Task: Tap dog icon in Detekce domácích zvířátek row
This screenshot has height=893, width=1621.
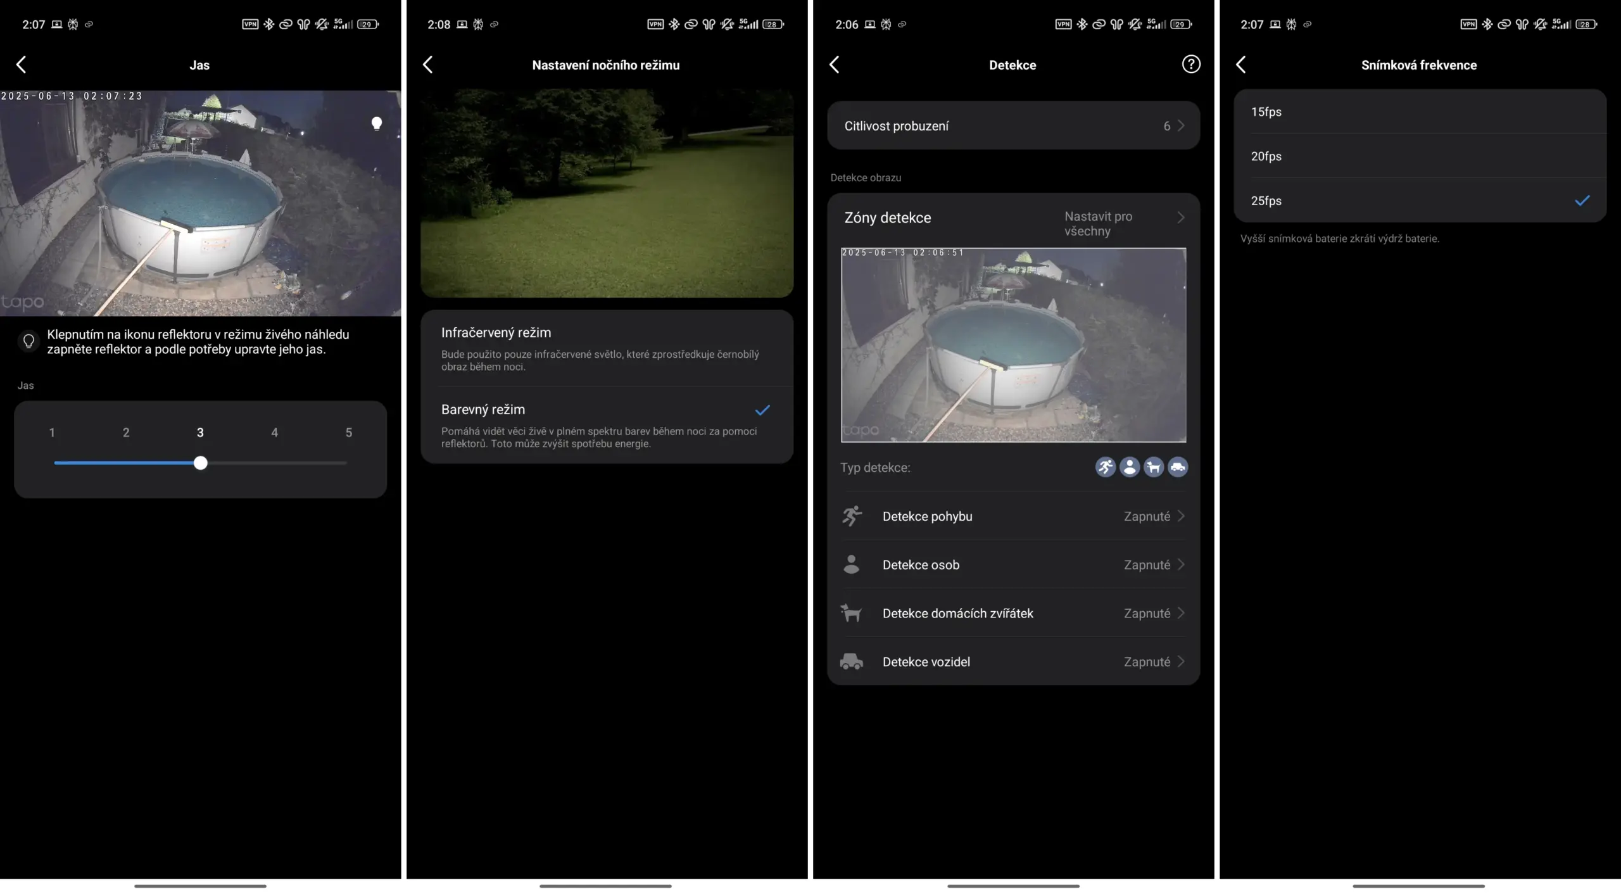Action: [852, 612]
